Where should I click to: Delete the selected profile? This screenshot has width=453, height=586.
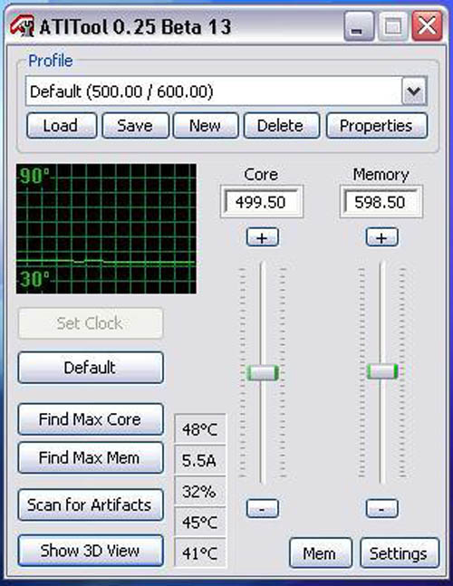point(282,126)
